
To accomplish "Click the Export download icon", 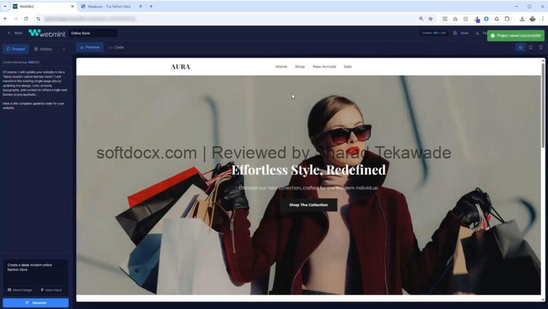I will [477, 33].
